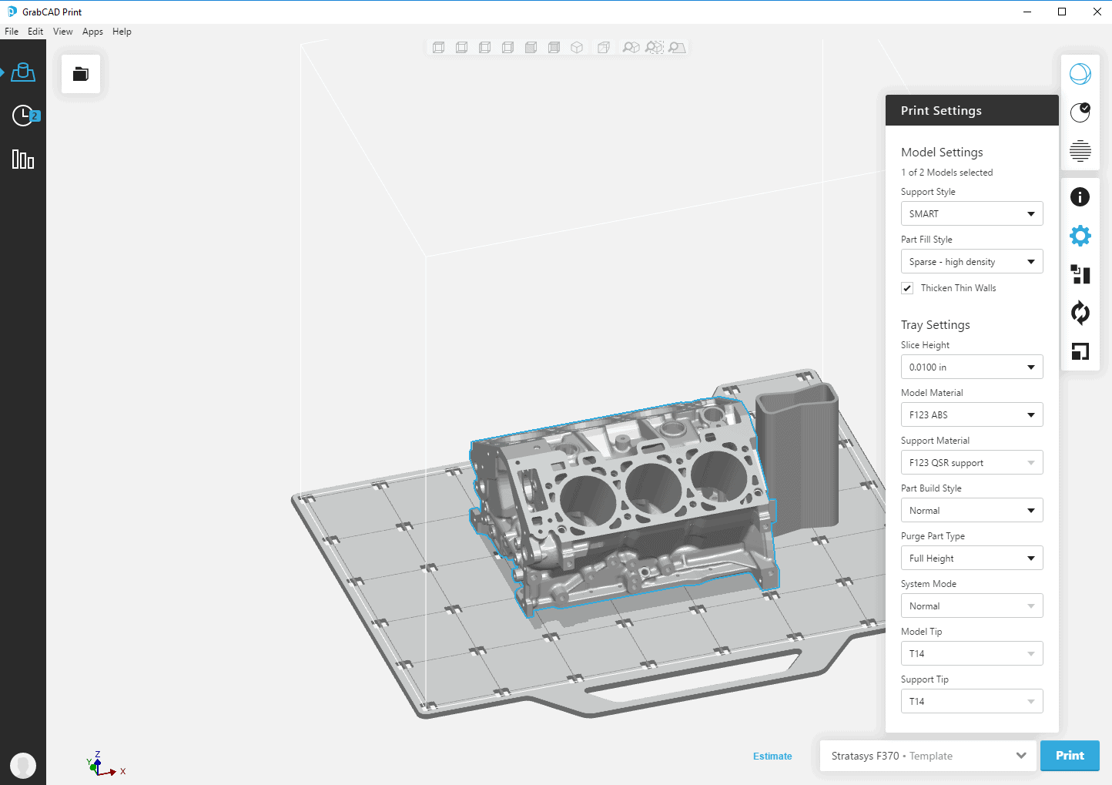This screenshot has height=785, width=1112.
Task: Switch to isometric view cube icon
Action: pos(577,48)
